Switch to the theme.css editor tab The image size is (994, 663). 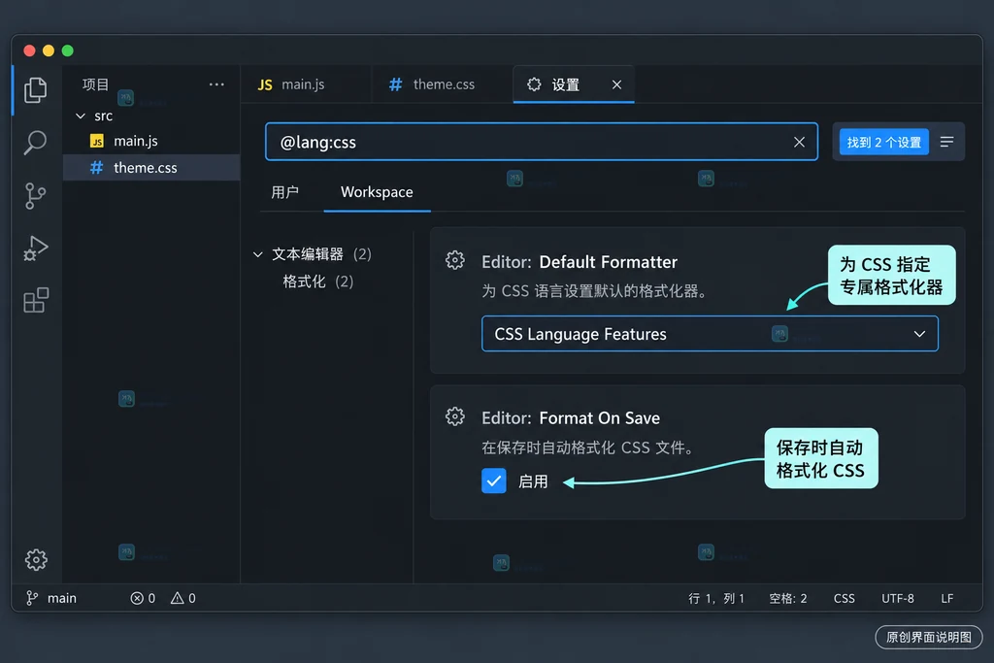pyautogui.click(x=442, y=84)
